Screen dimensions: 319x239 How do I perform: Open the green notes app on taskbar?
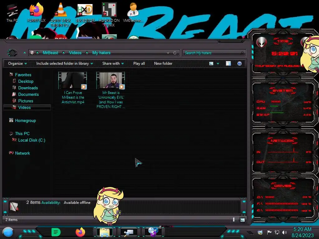point(56,232)
